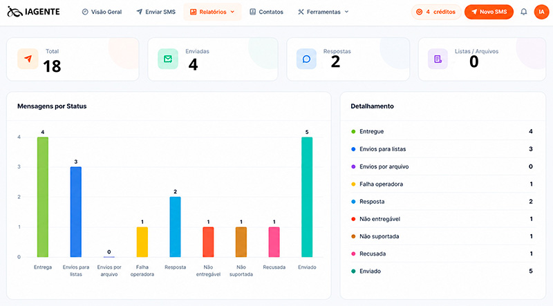Select the blue Envios para listas bar
This screenshot has width=553, height=306.
[76, 212]
